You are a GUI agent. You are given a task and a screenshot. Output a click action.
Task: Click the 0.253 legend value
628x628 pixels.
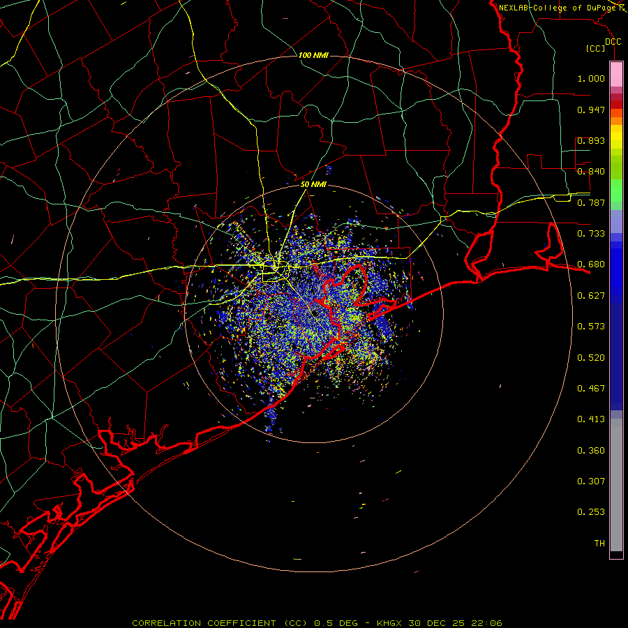coord(591,512)
